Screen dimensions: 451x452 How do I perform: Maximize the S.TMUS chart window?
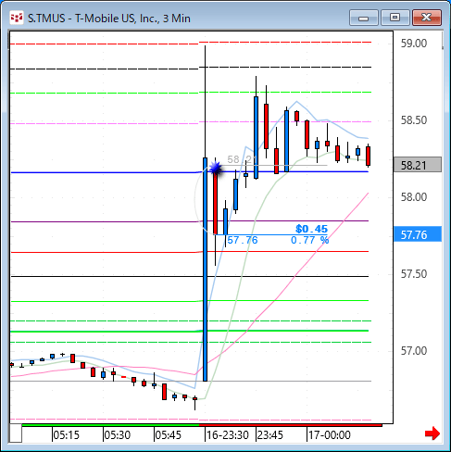[395, 18]
